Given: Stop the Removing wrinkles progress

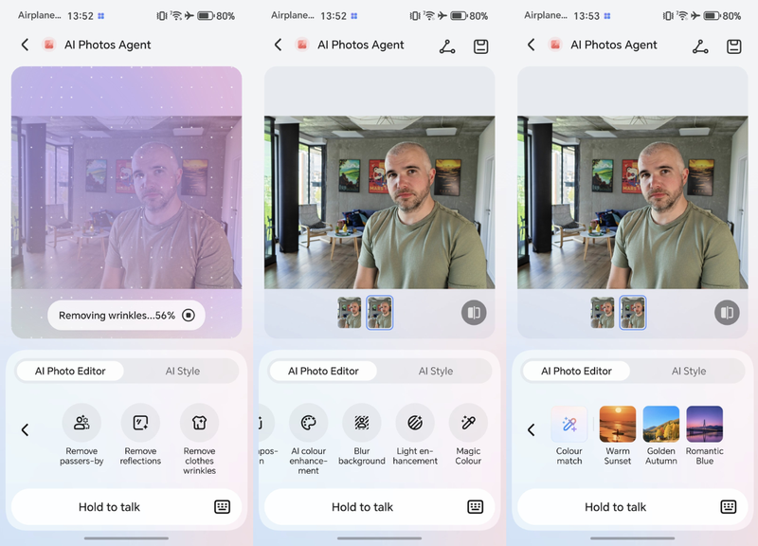Looking at the screenshot, I should coord(189,316).
